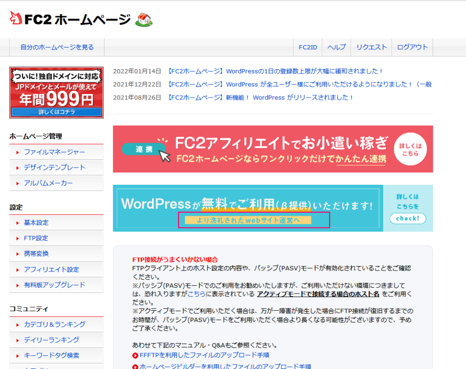Screen dimensions: 466x369
Task: Click the FC2アフィリエイト banner
Action: click(273, 149)
